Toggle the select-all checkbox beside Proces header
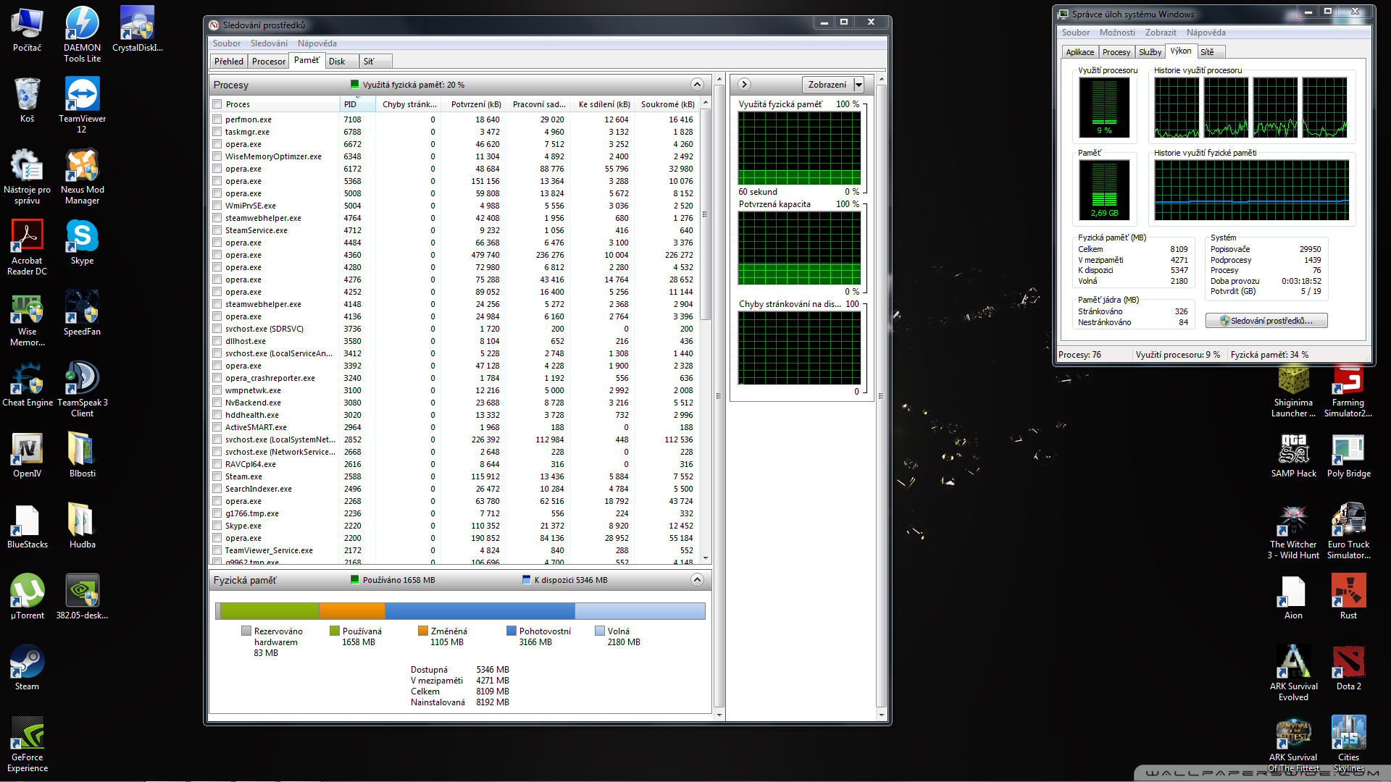 tap(217, 104)
